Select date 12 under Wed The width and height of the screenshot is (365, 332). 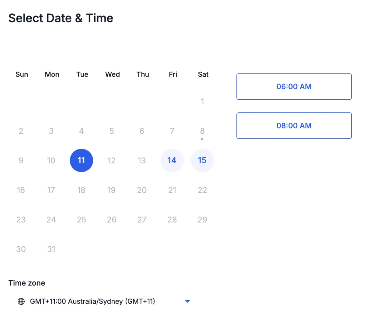point(112,160)
